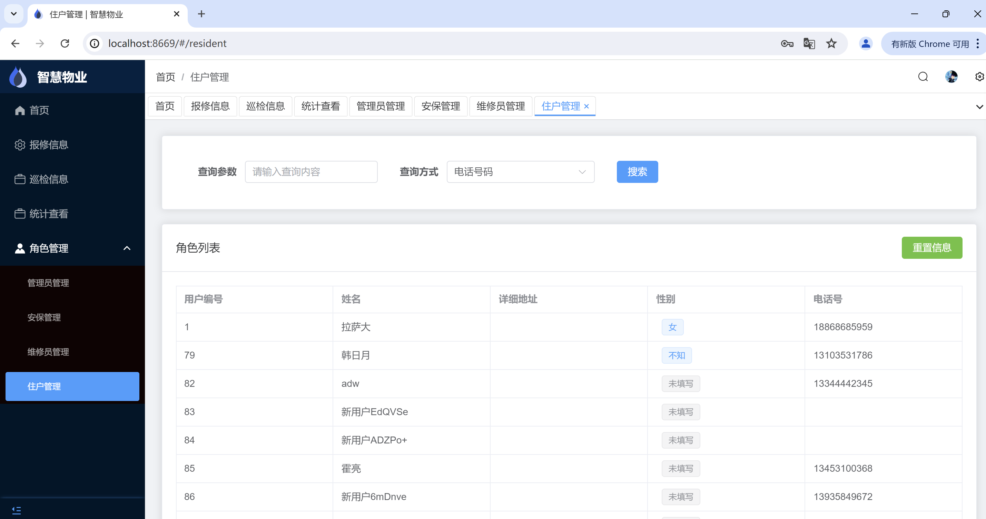Select 维修员管理 in the sidebar submenu
The height and width of the screenshot is (519, 986).
click(x=72, y=352)
